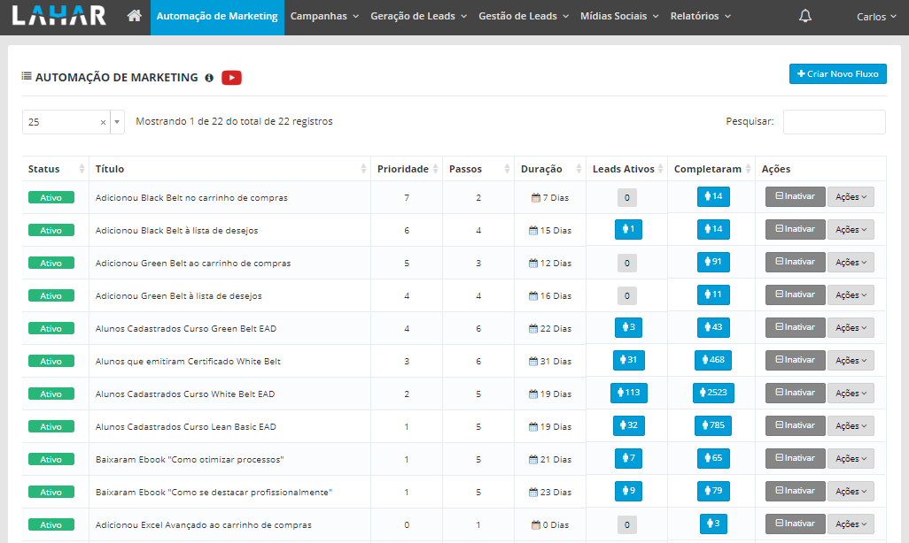Sort table by Passos column
Viewport: 909px width, 543px height.
click(478, 168)
